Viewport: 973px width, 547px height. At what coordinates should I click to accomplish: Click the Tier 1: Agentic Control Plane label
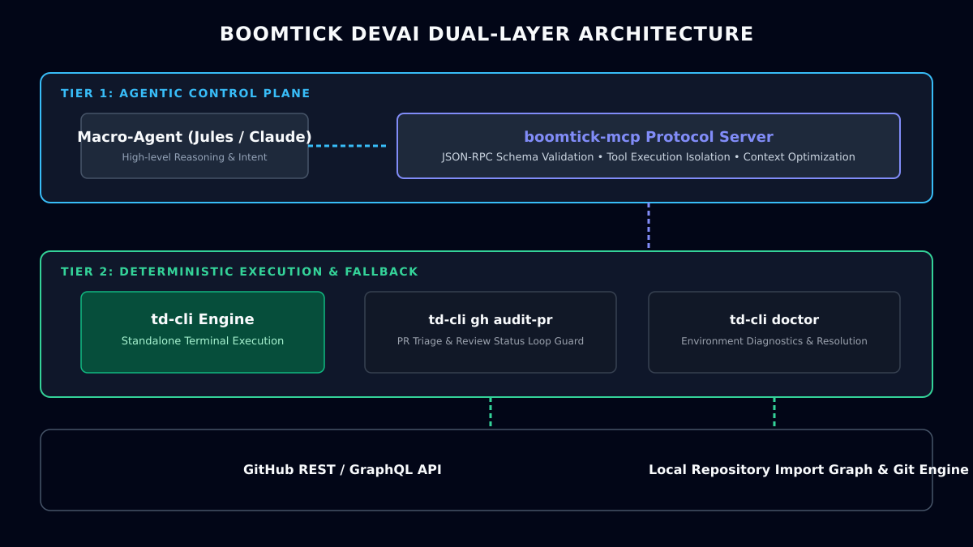coord(186,93)
